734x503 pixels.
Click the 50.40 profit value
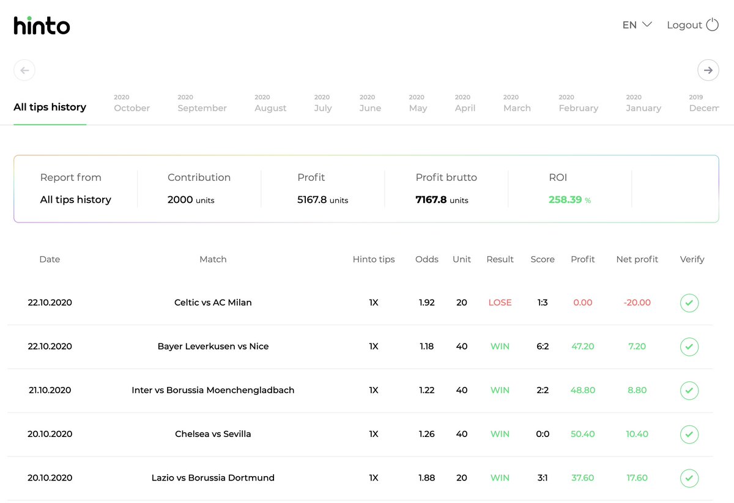point(583,434)
